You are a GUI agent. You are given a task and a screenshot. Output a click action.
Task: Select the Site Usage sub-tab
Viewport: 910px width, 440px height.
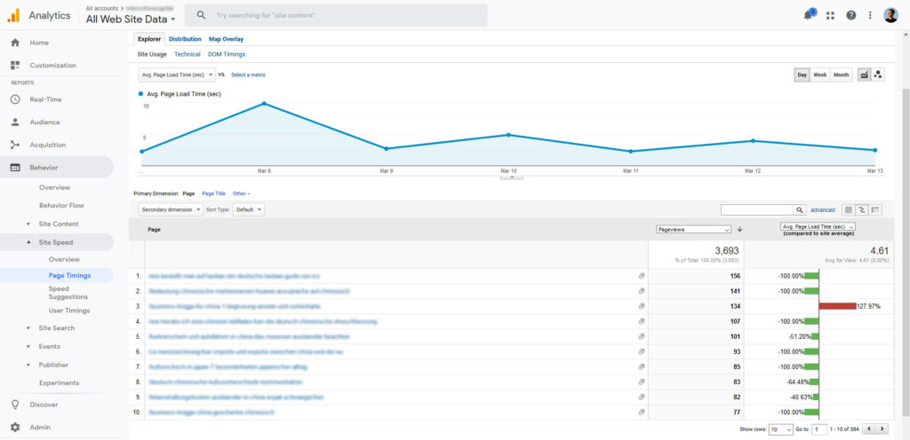pos(153,54)
